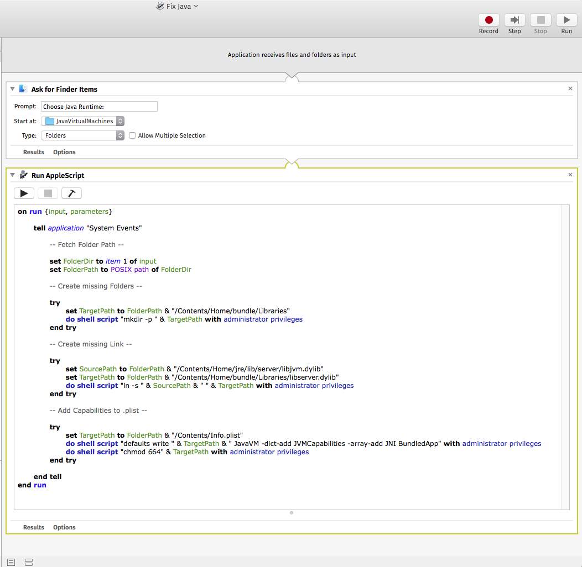Open the Fix Java title menu
The image size is (582, 567).
(x=177, y=6)
